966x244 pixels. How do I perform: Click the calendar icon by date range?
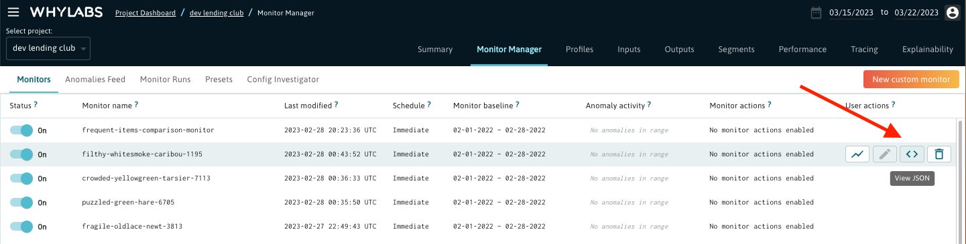click(x=816, y=13)
